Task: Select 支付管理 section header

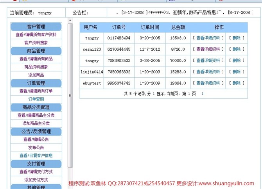Action: coord(36,164)
